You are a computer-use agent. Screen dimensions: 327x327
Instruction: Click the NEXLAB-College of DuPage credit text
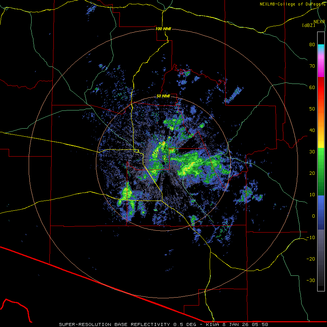click(292, 4)
